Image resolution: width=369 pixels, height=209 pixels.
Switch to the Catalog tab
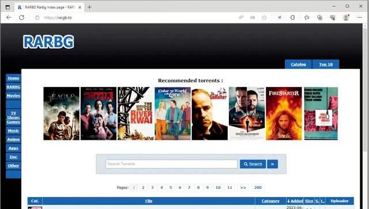pos(298,64)
